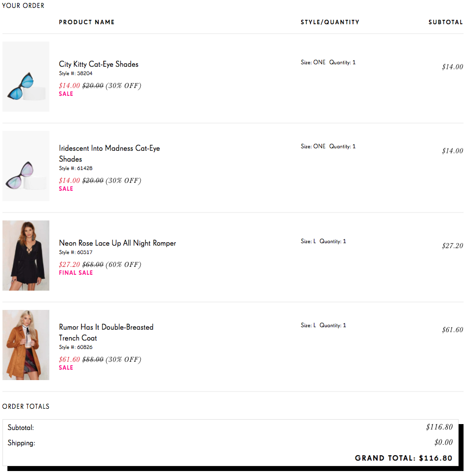Viewport: 466px width, 473px height.
Task: Click the trench coat's $88.00 struck-through price
Action: 93,360
